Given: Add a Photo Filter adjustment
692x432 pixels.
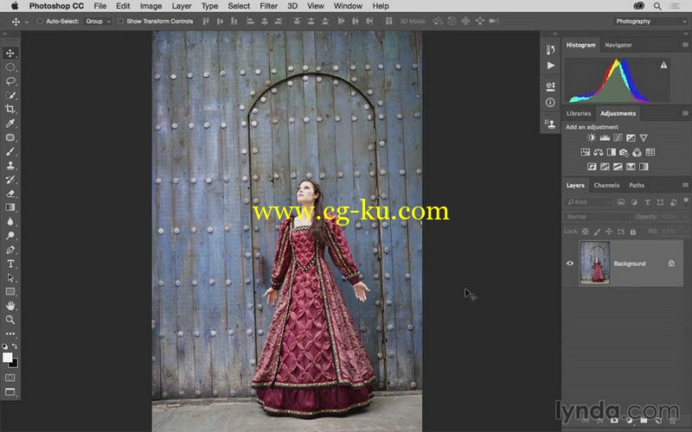Looking at the screenshot, I should tap(624, 153).
